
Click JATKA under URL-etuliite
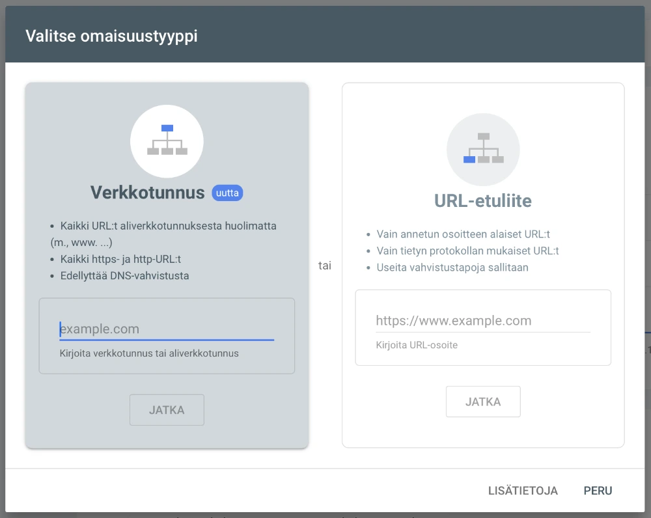(x=483, y=402)
